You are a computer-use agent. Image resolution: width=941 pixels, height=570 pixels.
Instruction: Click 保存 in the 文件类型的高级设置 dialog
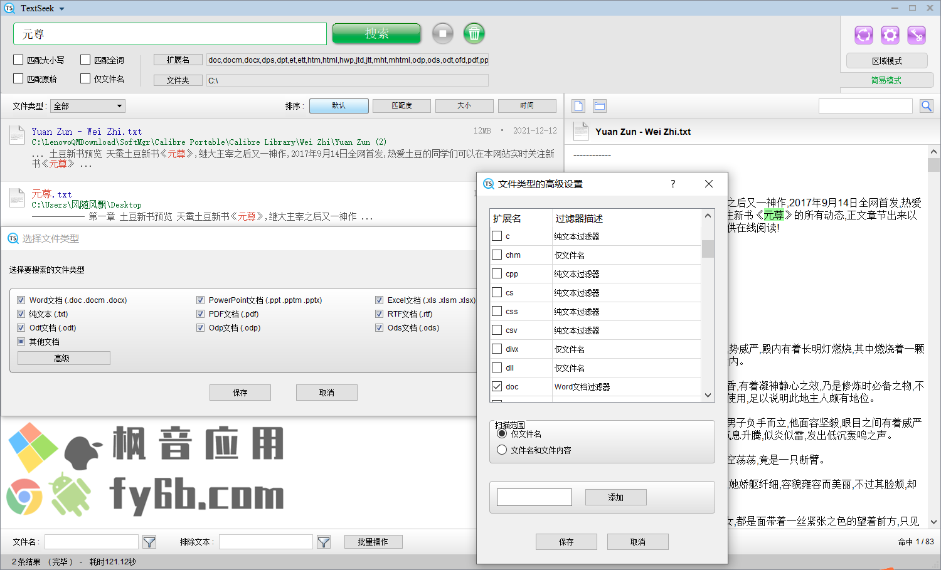point(566,542)
